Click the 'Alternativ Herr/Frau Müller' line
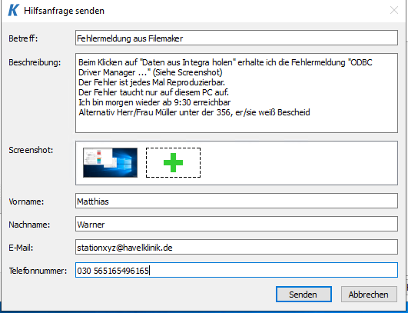The width and height of the screenshot is (408, 313). point(194,112)
